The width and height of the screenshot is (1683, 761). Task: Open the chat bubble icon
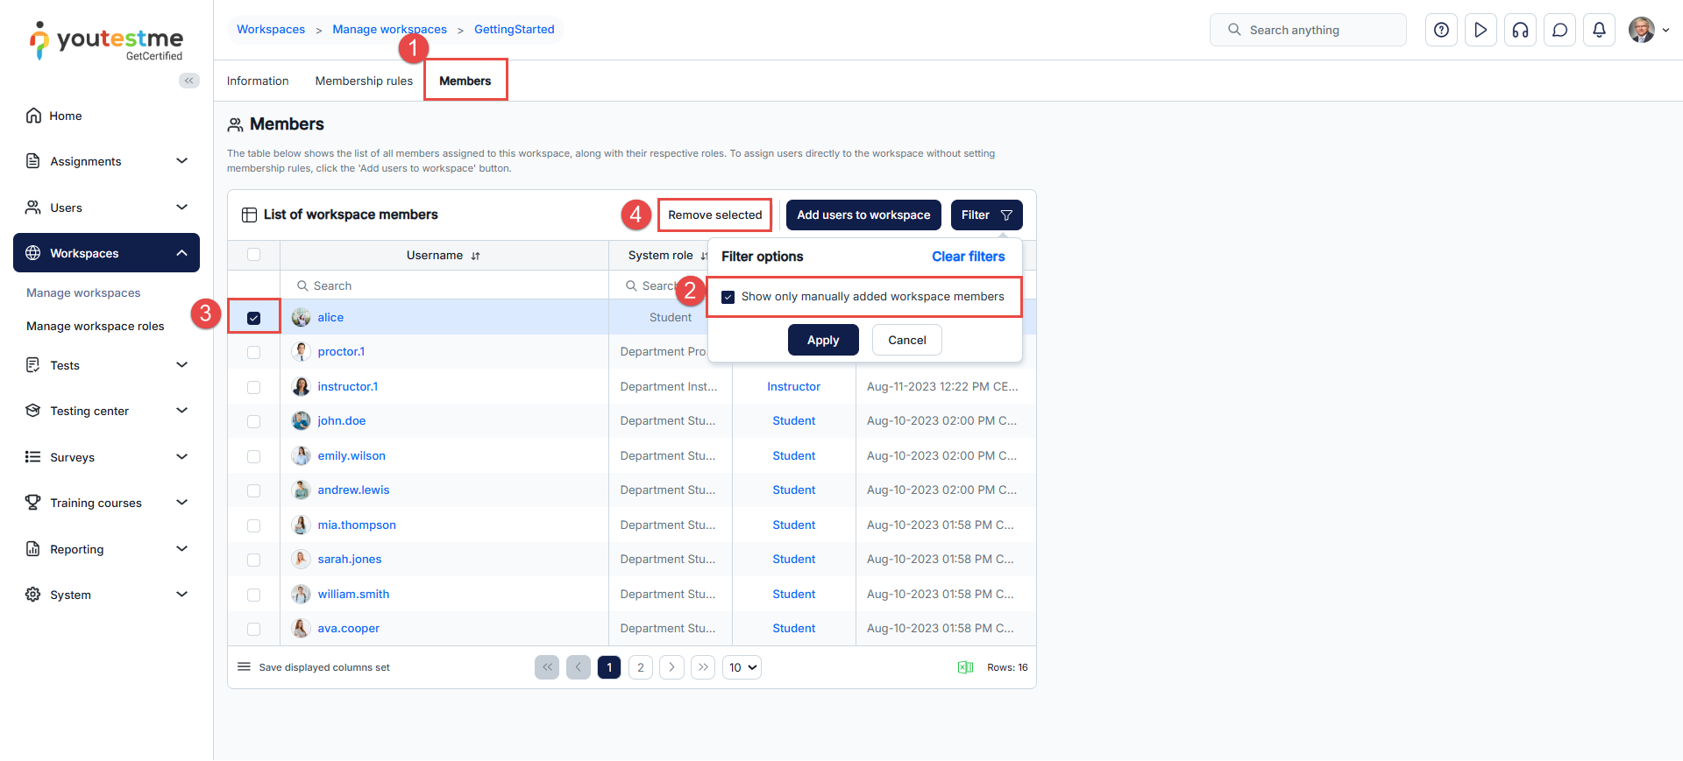point(1559,30)
